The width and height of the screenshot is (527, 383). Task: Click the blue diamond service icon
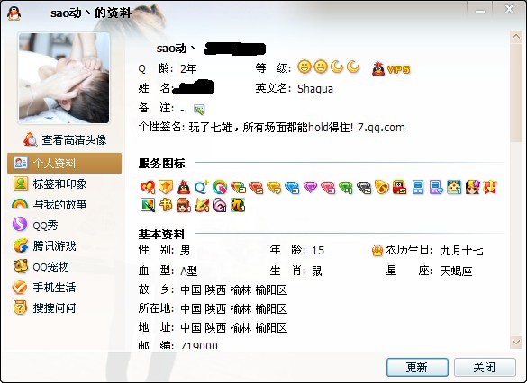(292, 187)
